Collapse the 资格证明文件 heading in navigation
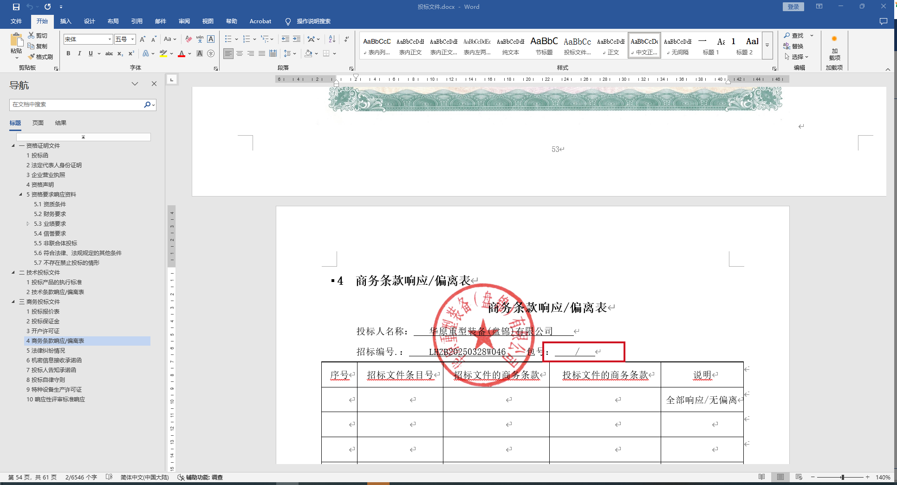 13,145
